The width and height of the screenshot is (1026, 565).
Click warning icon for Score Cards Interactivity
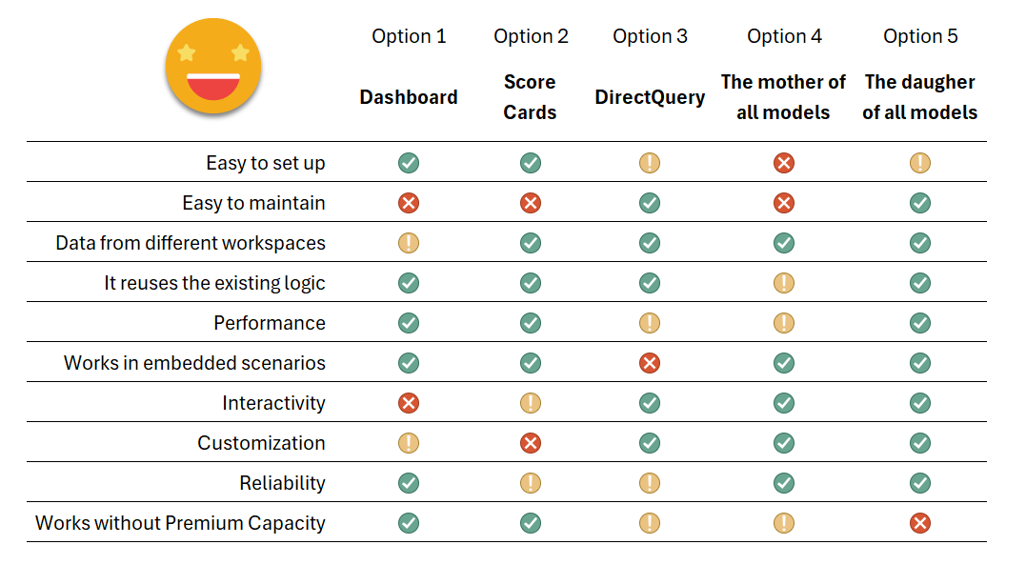531,403
